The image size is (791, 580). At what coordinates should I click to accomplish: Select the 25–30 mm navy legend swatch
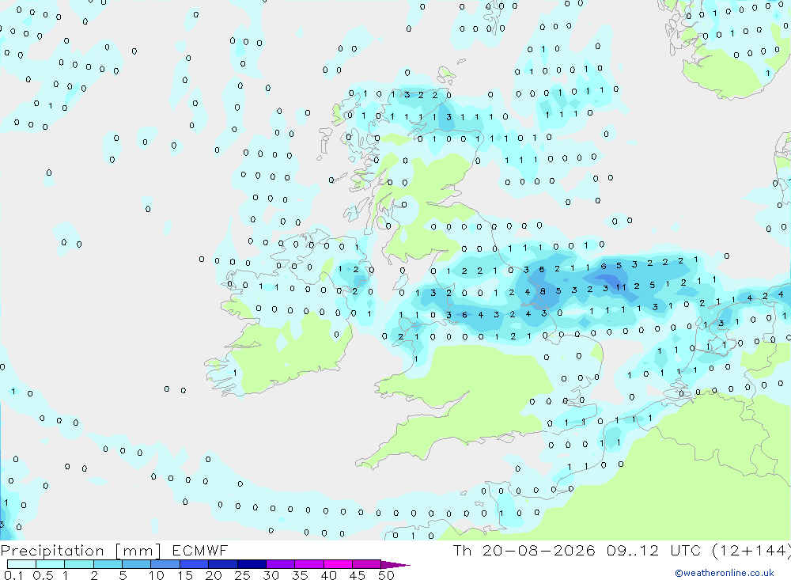252,564
